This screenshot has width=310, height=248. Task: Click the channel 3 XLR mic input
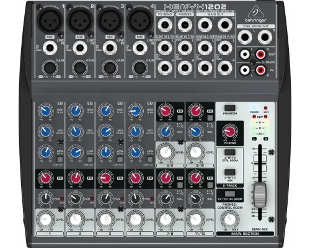coord(110,20)
